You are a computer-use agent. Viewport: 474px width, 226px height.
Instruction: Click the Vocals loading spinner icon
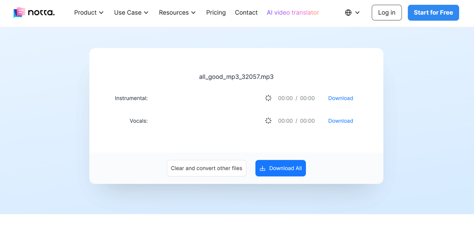coord(268,121)
